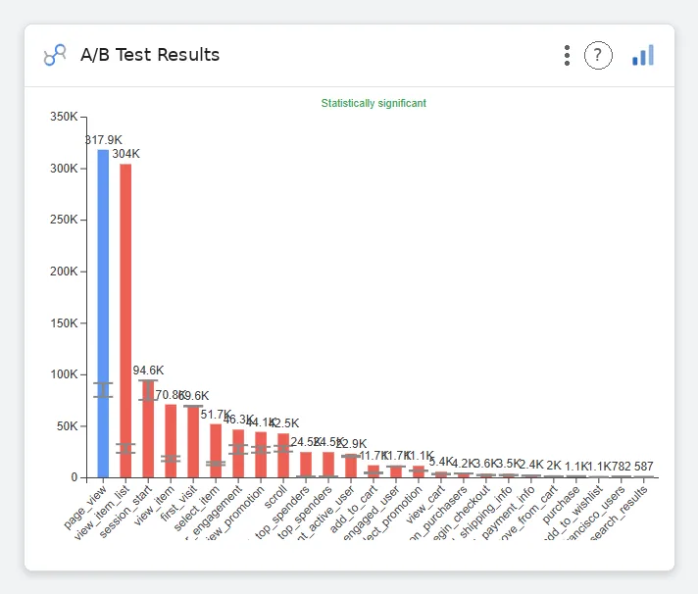
Task: Select the red view_item_list bar
Action: 125,321
